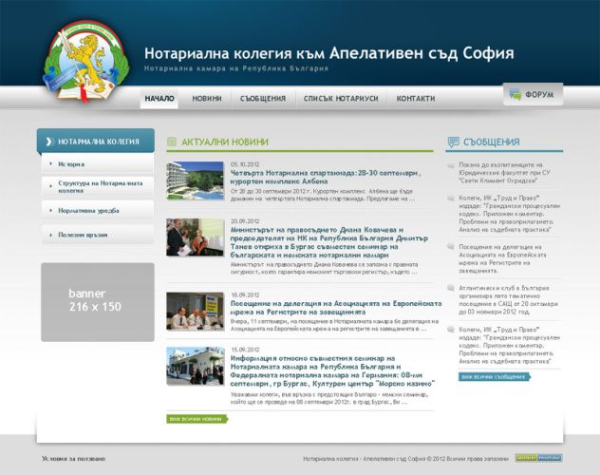Open the Диана Ковачева seminar photo thumbnail
This screenshot has height=475, width=600.
tap(196, 237)
